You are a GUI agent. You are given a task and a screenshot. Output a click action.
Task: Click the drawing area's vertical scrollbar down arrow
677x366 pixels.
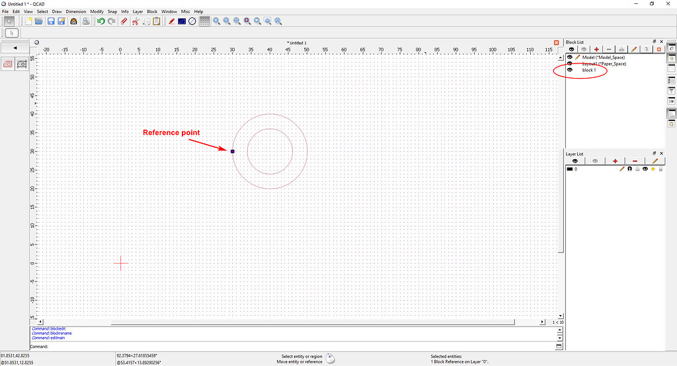[x=561, y=316]
